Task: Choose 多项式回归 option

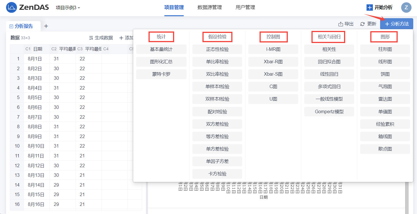Action: coord(329,87)
